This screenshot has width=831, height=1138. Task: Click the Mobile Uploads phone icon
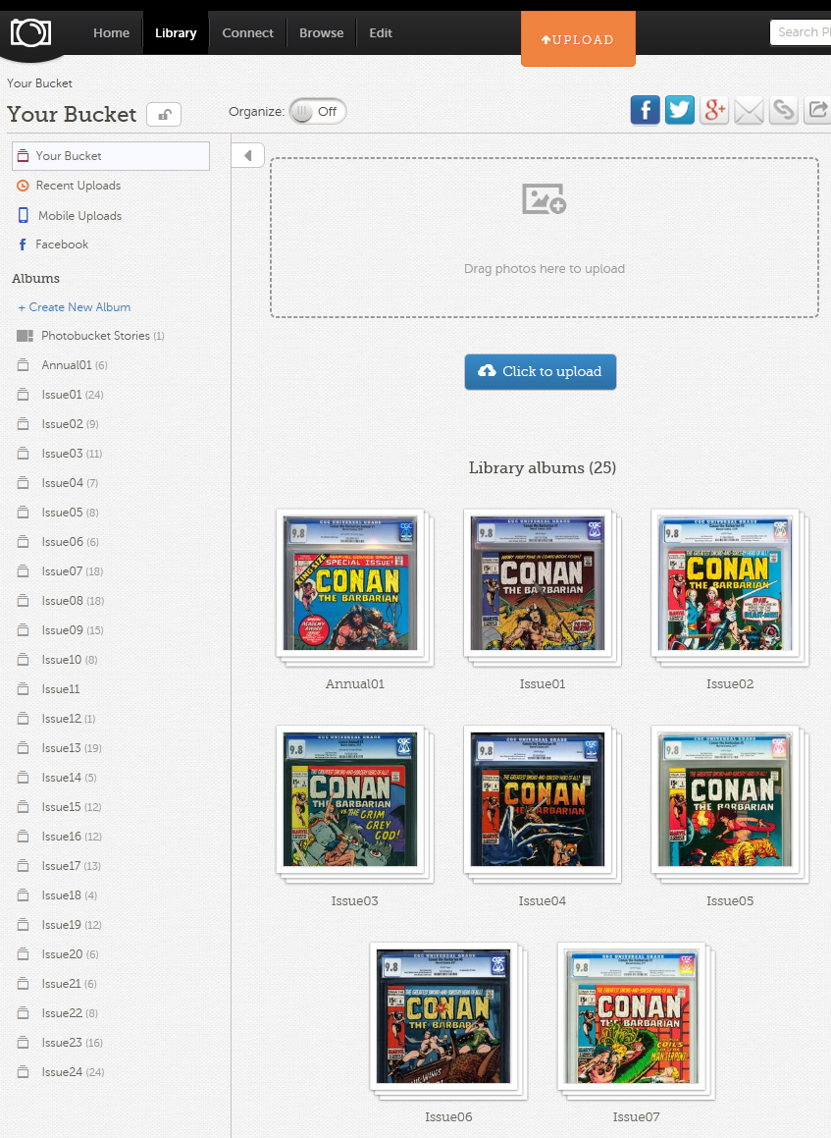[x=24, y=216]
